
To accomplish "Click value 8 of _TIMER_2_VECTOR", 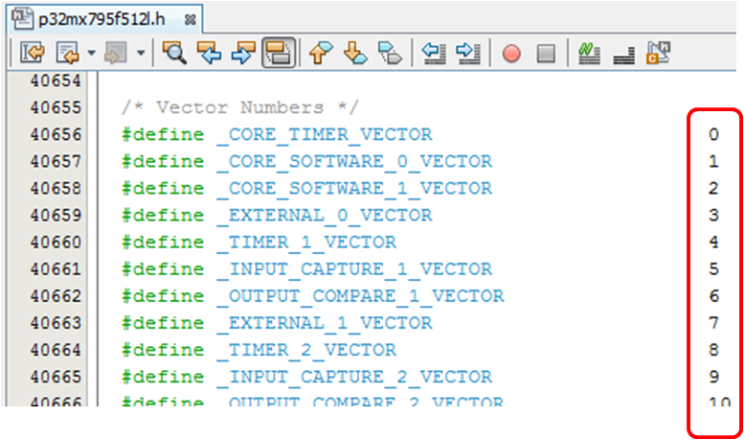I will (713, 350).
